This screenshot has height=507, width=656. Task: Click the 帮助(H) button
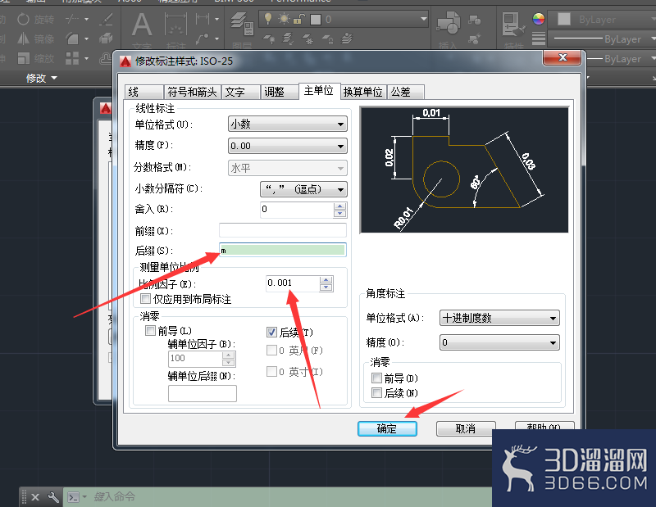pyautogui.click(x=544, y=427)
